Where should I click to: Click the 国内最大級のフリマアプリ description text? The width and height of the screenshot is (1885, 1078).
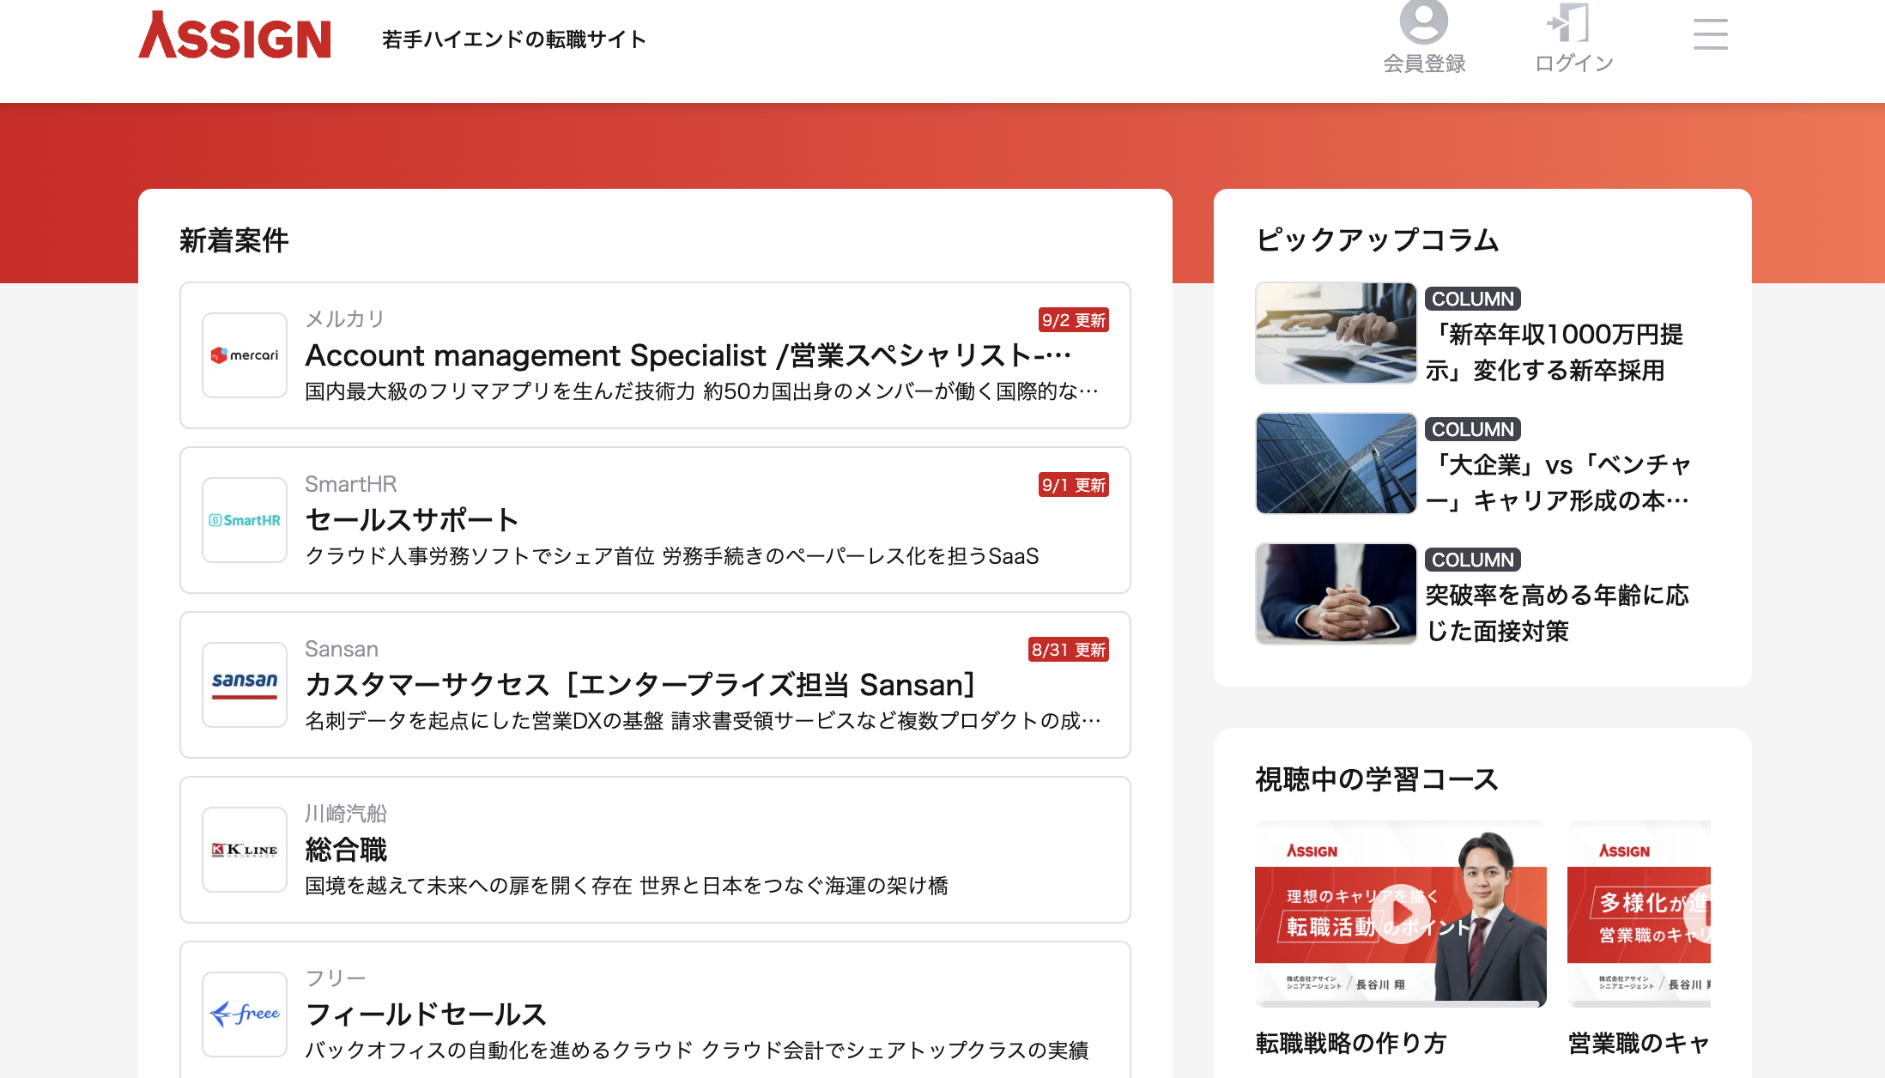pyautogui.click(x=702, y=391)
